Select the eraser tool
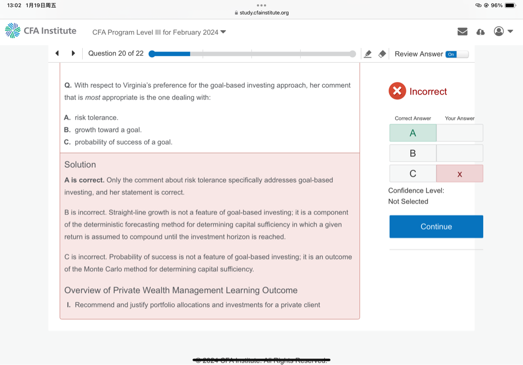The width and height of the screenshot is (523, 365). pos(382,54)
